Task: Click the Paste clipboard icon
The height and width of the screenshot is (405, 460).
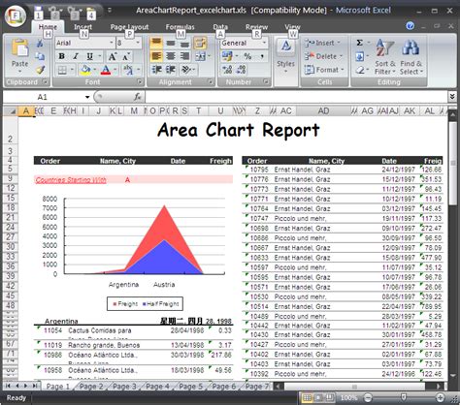Action: click(20, 48)
